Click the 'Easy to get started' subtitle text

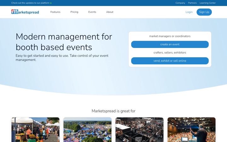[62, 58]
